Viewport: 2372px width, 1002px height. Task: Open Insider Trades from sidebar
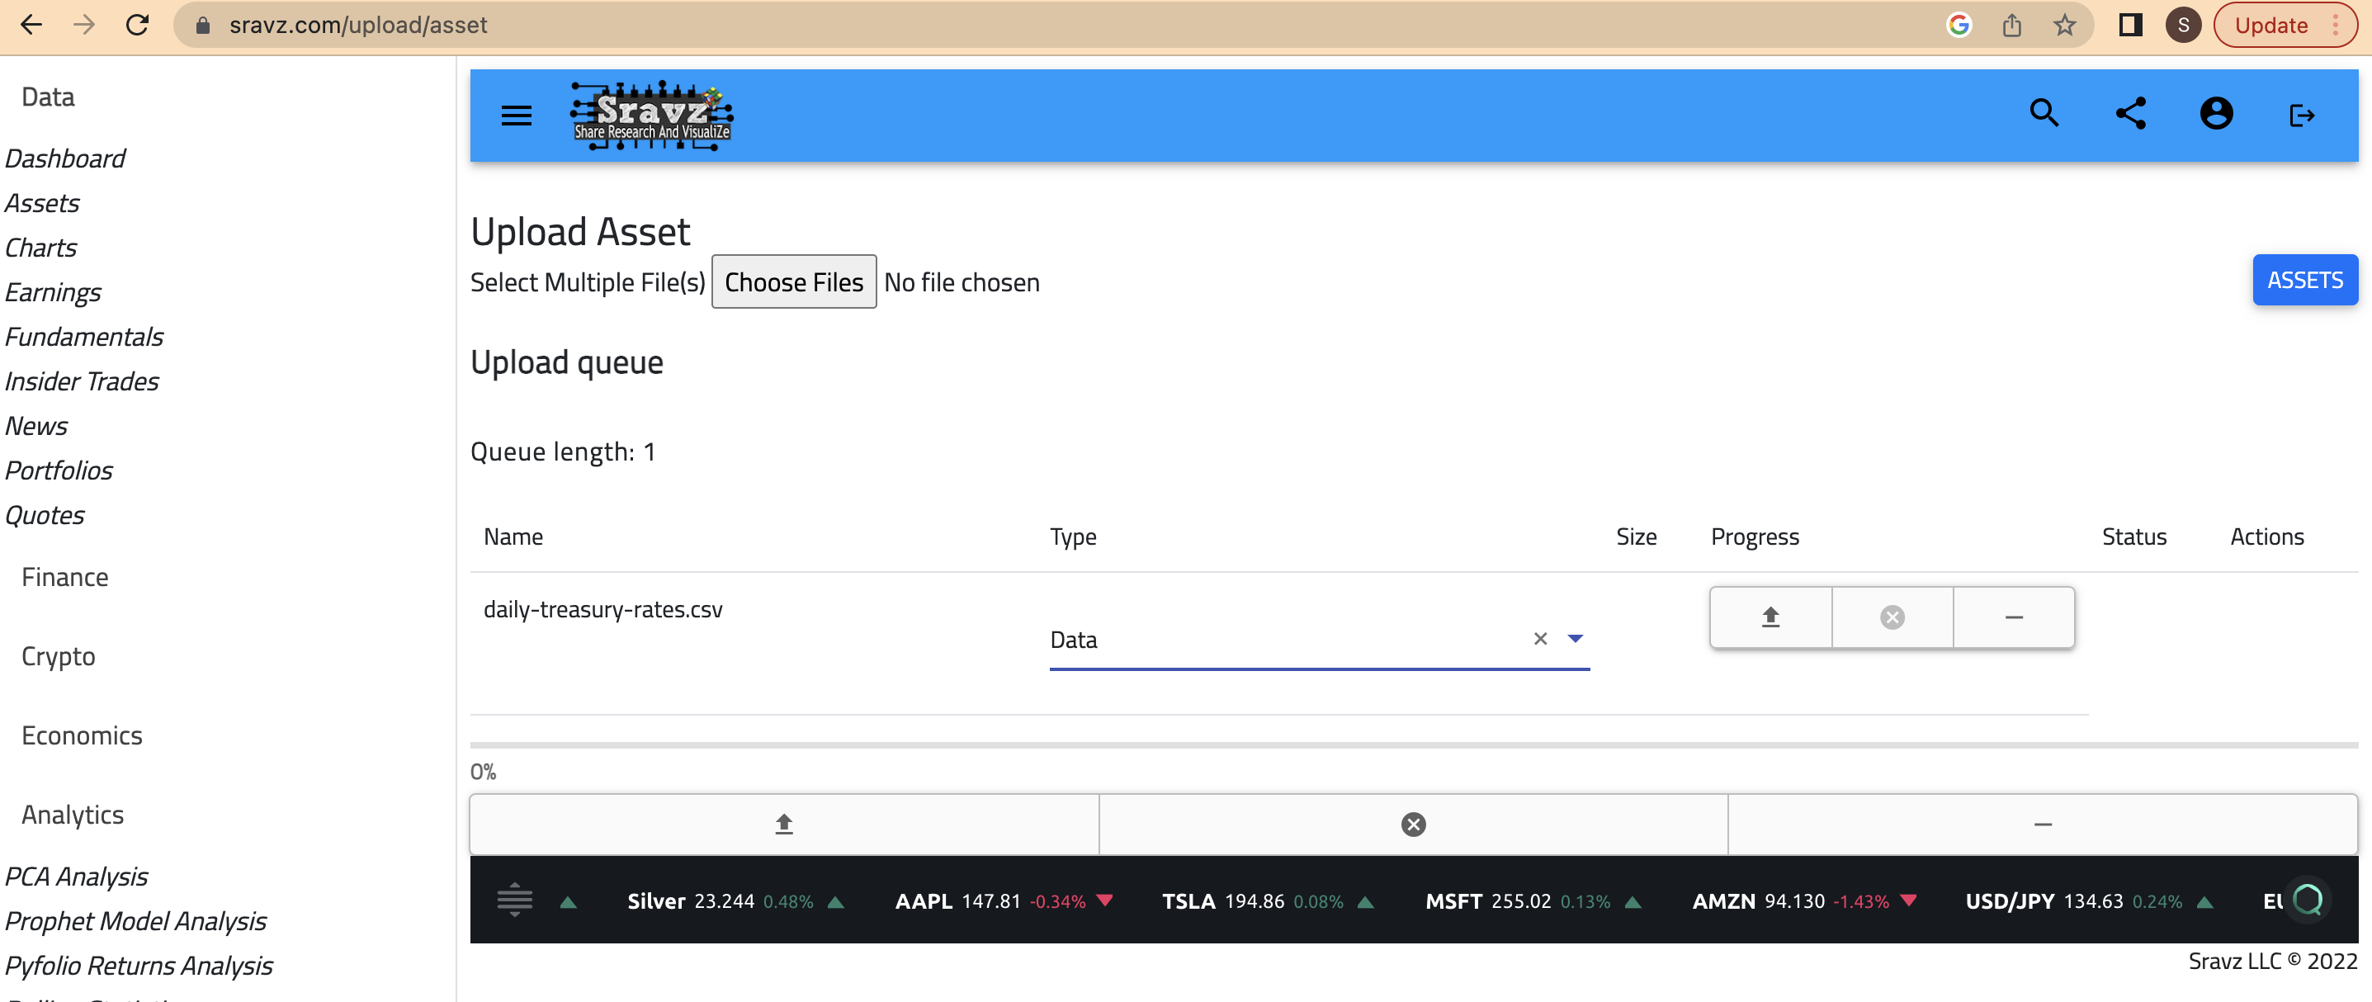coord(82,381)
